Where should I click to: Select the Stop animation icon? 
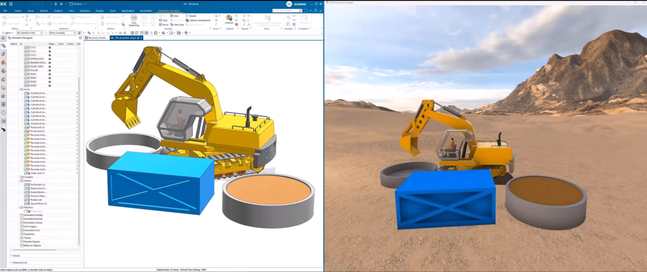(x=160, y=20)
